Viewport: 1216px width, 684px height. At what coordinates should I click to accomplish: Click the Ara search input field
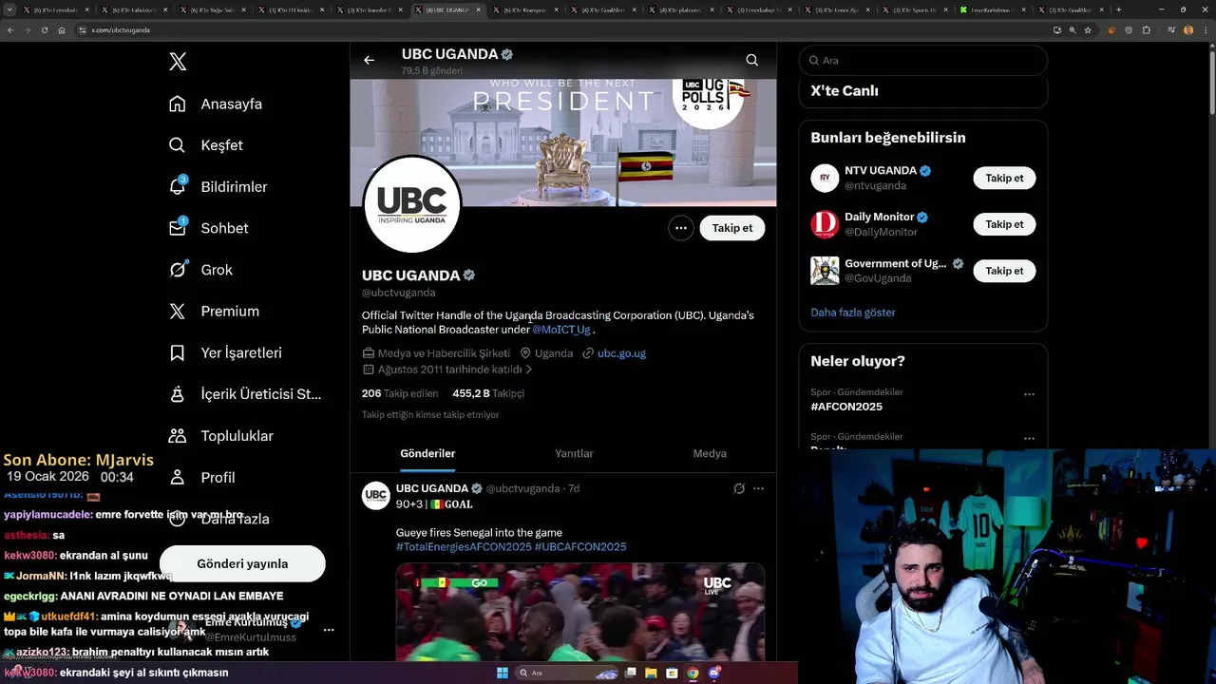pyautogui.click(x=922, y=60)
